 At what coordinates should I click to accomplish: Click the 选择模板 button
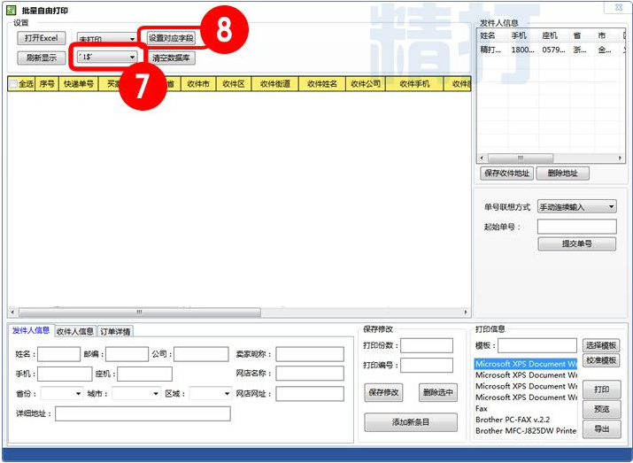coord(601,345)
